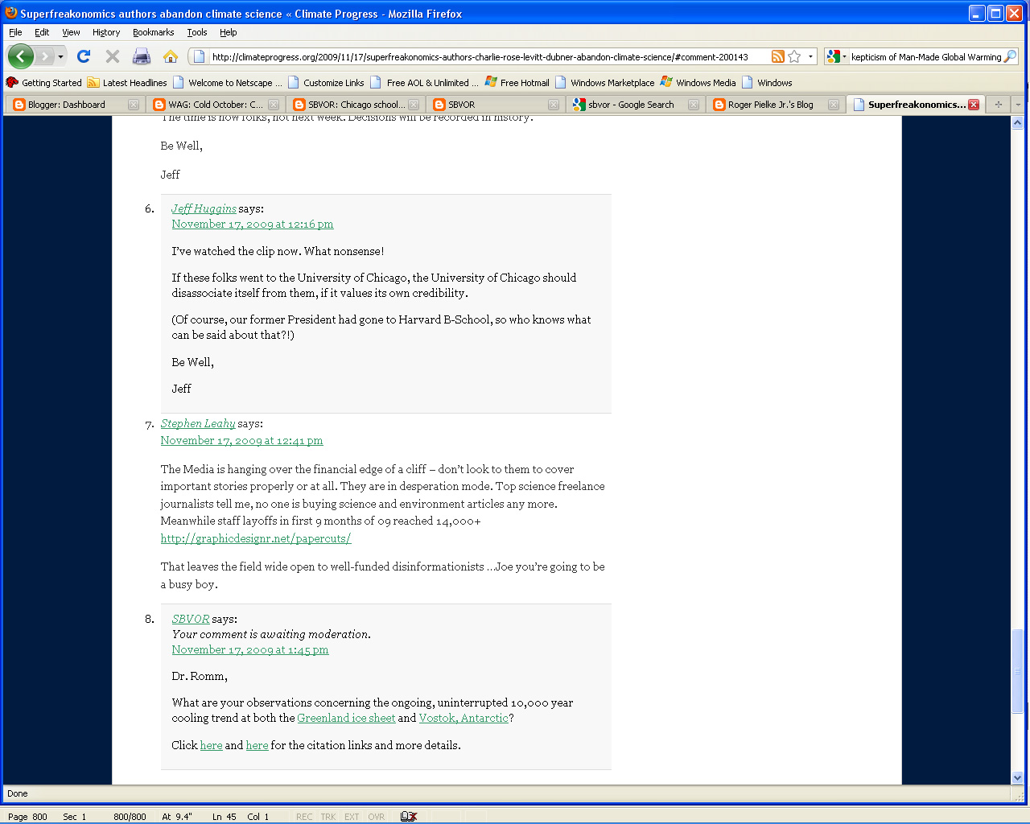
Task: Reload the page with the Refresh icon
Action: click(x=84, y=56)
